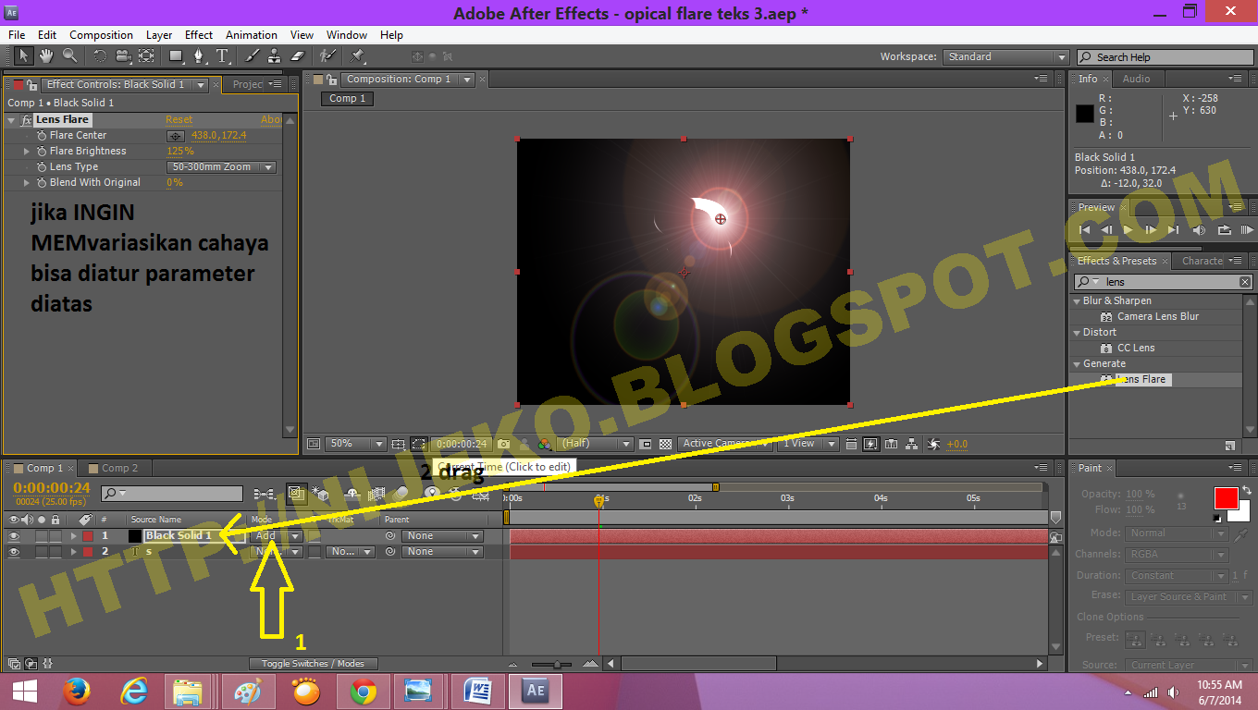Click Reset on the Lens Flare effect
This screenshot has width=1258, height=710.
[x=179, y=119]
